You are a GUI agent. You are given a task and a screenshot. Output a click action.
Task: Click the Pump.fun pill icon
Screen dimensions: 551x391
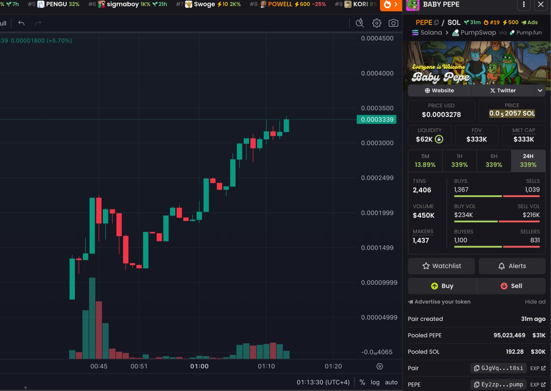pos(512,33)
